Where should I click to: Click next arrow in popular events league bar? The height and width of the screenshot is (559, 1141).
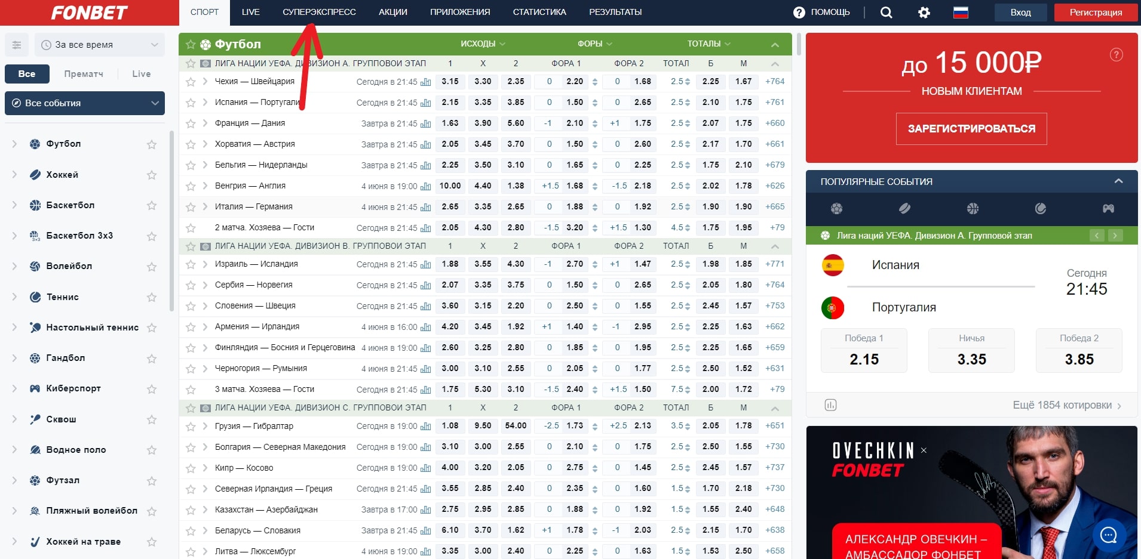click(x=1115, y=236)
